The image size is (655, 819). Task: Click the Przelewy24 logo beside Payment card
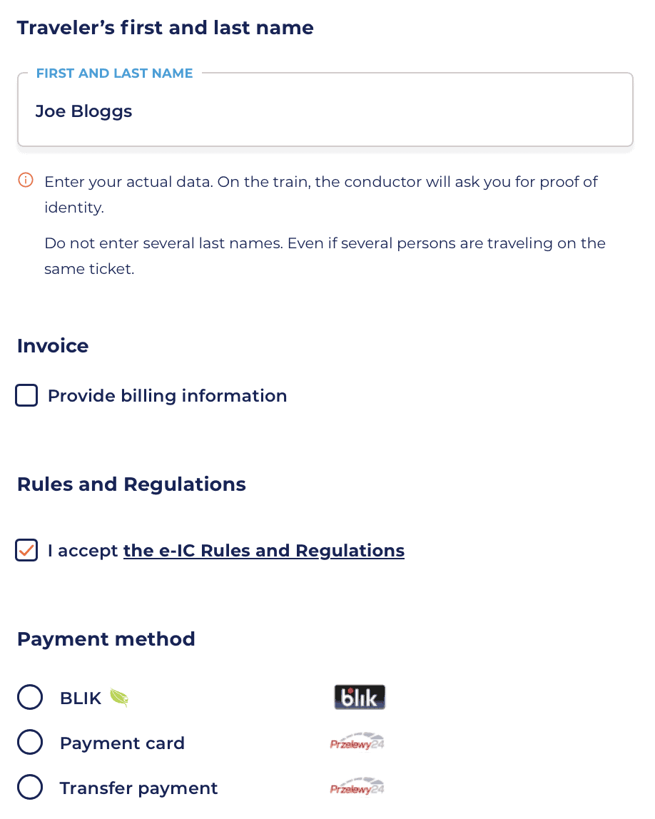[357, 743]
